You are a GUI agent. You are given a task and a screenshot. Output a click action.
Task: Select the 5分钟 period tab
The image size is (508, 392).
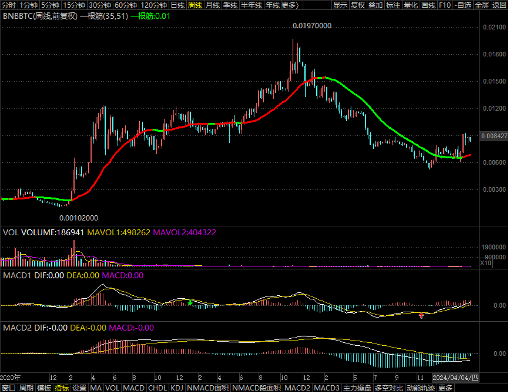[x=50, y=6]
